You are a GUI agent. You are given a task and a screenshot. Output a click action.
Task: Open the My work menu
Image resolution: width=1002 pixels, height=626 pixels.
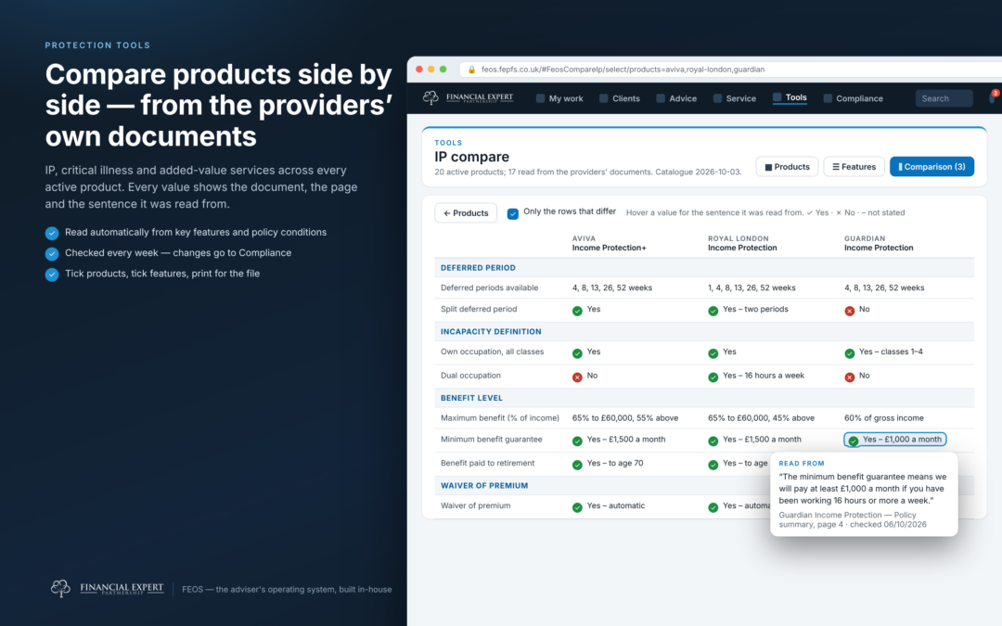tap(559, 98)
